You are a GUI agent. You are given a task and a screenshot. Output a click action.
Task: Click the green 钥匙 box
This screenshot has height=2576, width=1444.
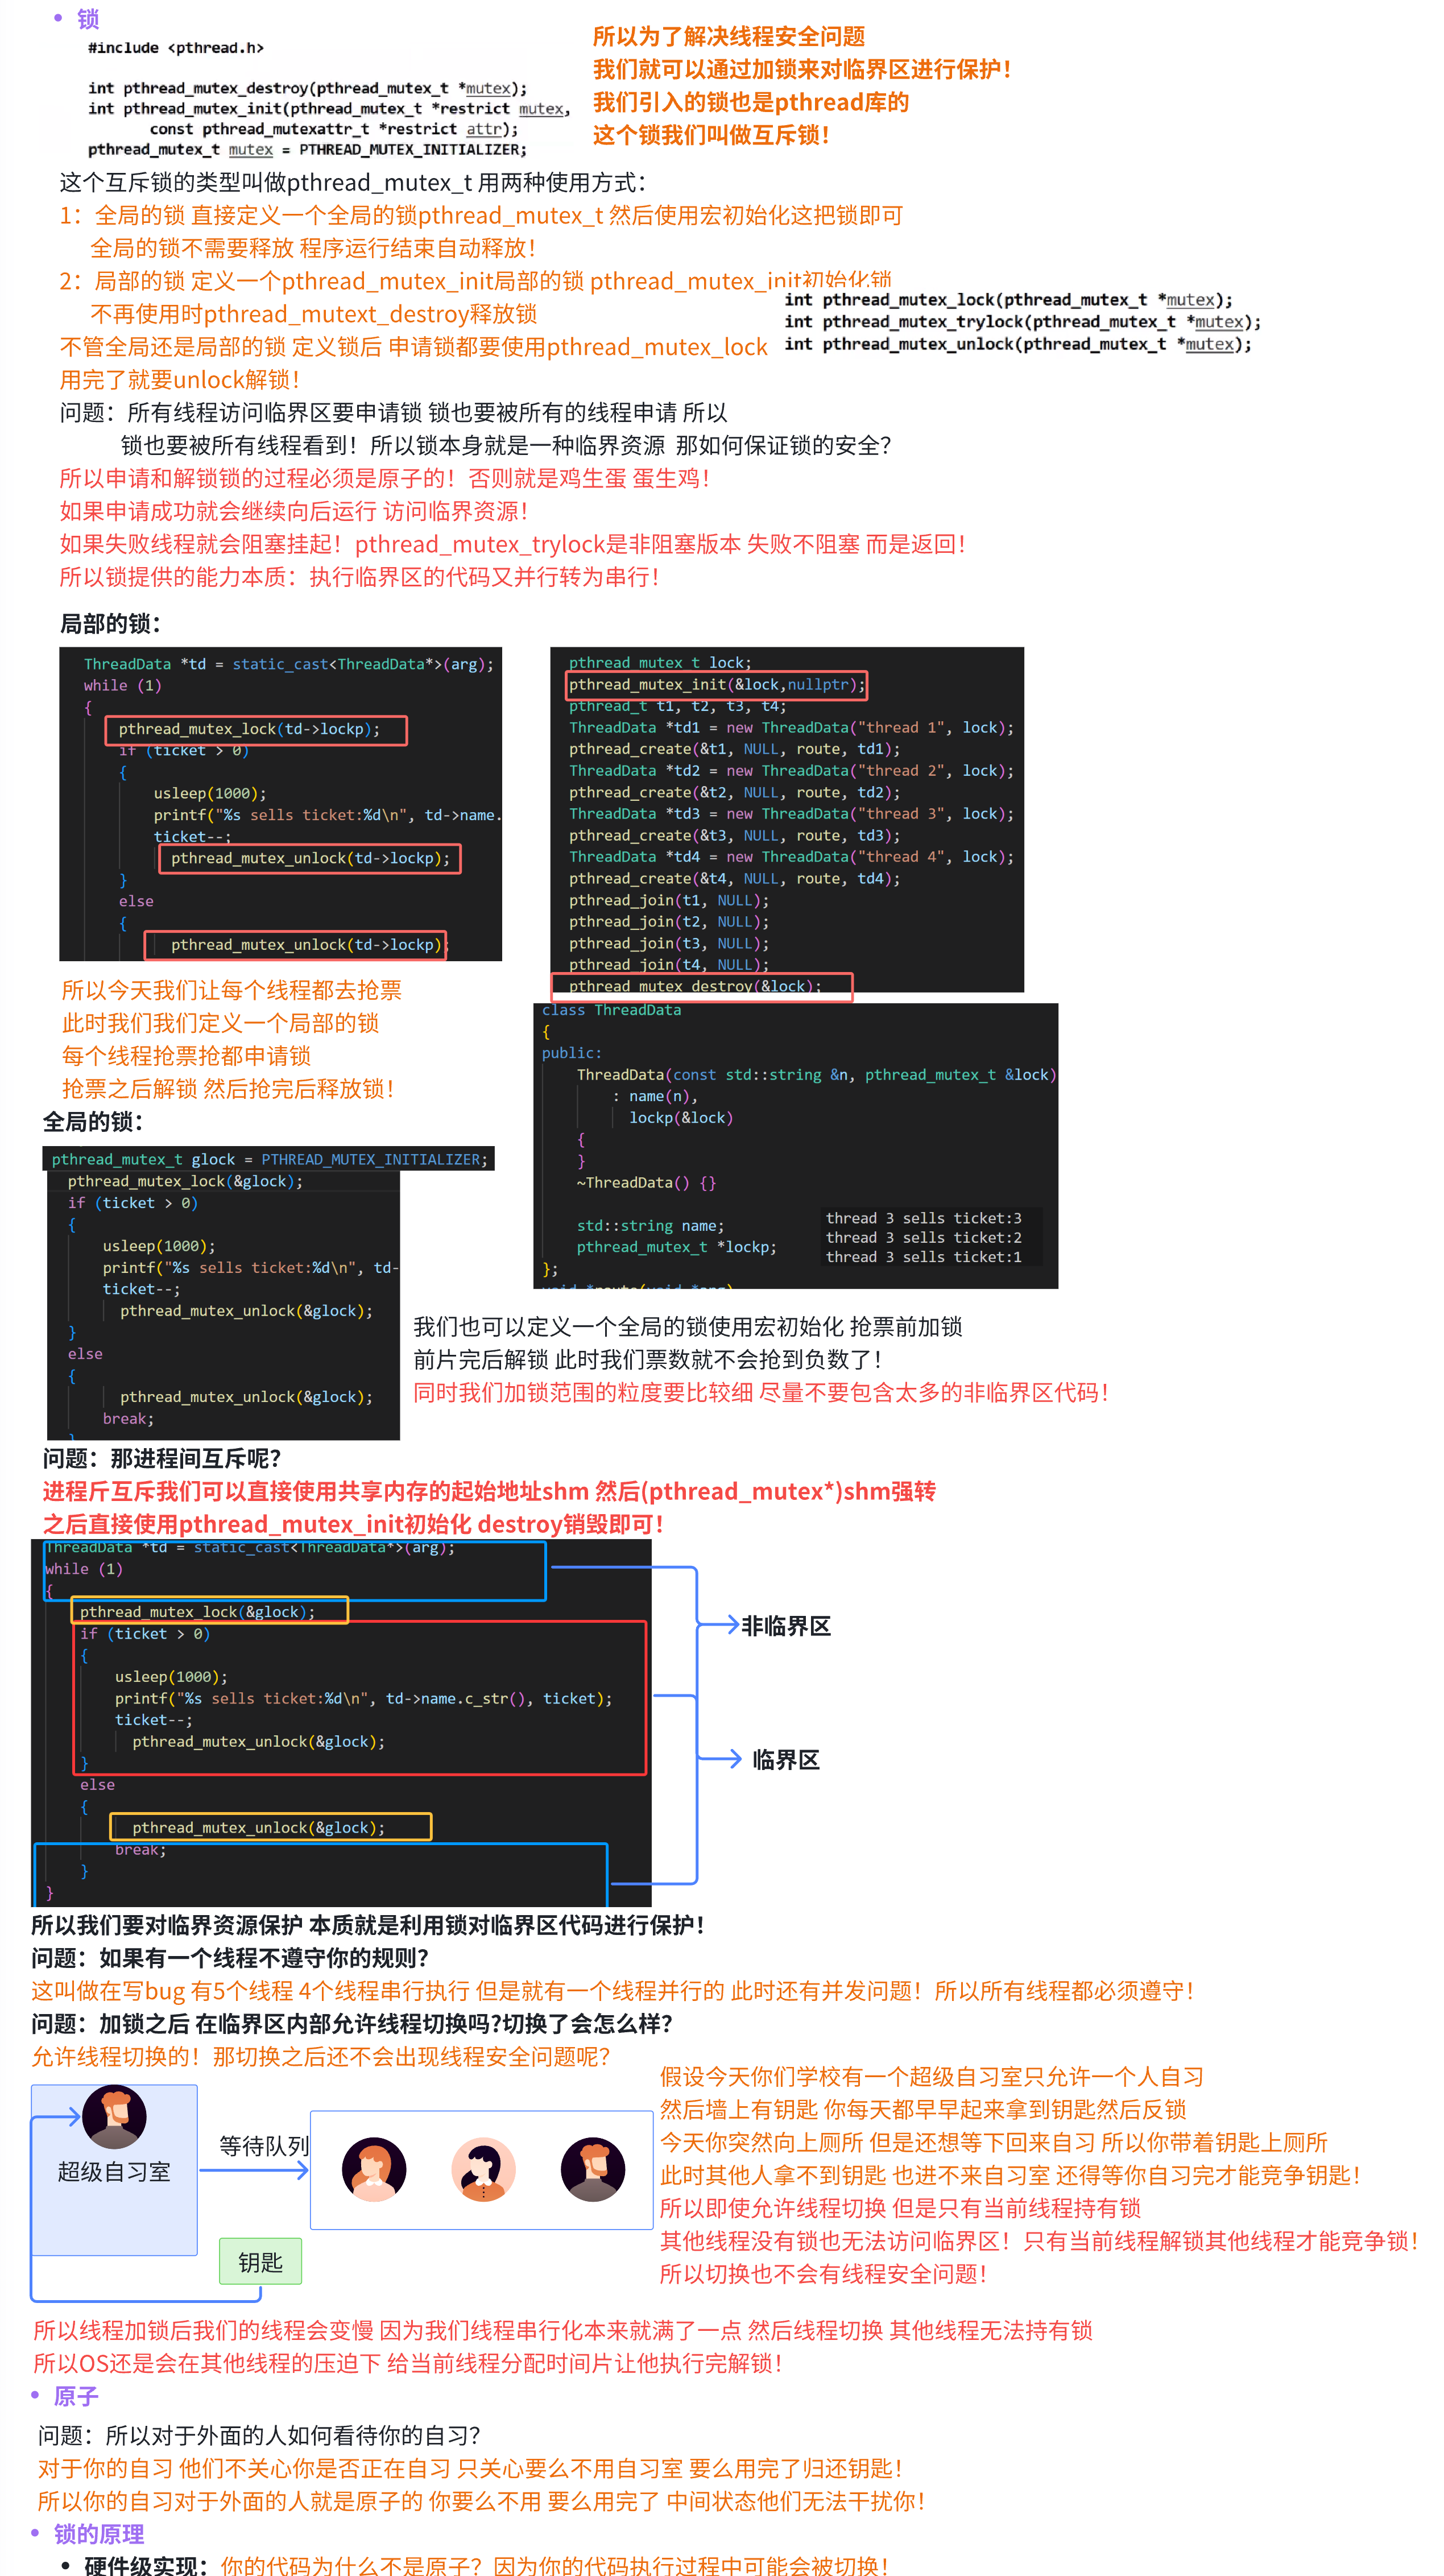(x=260, y=2261)
